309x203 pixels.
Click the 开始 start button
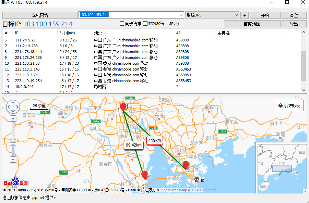click(x=265, y=15)
